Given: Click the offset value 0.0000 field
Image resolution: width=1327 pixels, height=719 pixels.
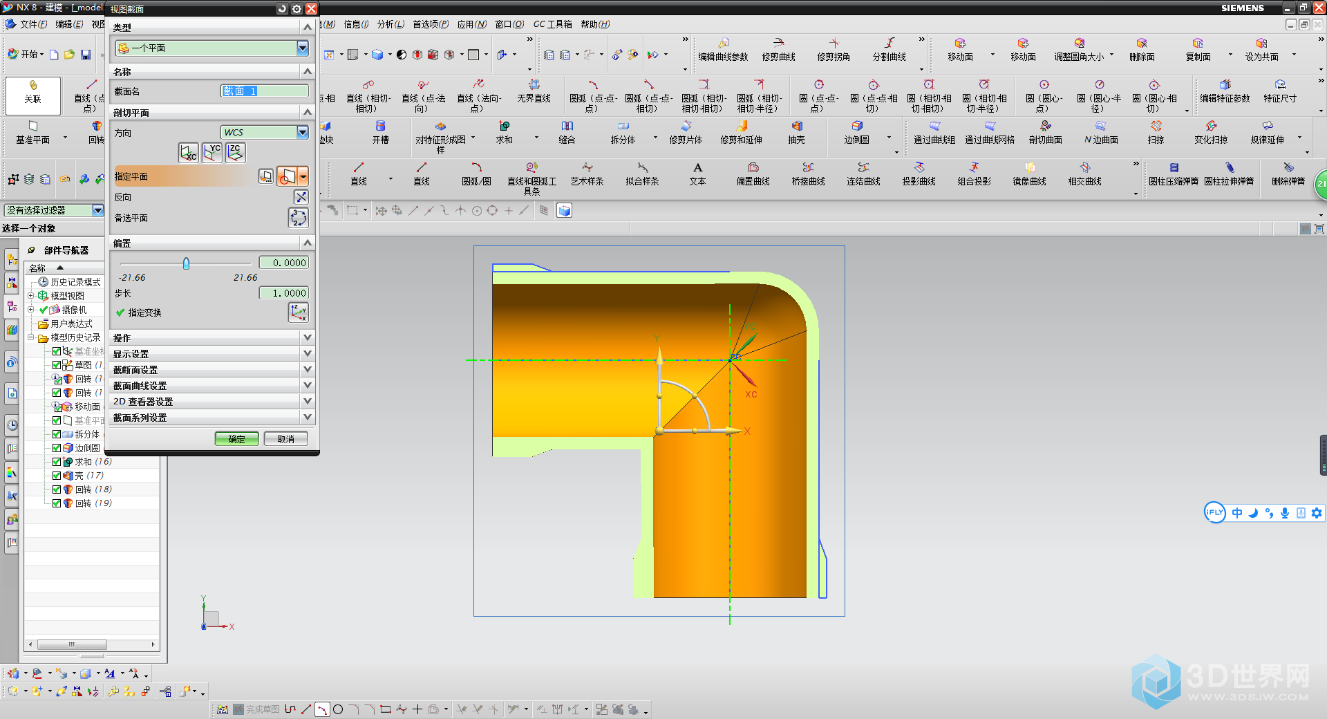Looking at the screenshot, I should pos(283,263).
